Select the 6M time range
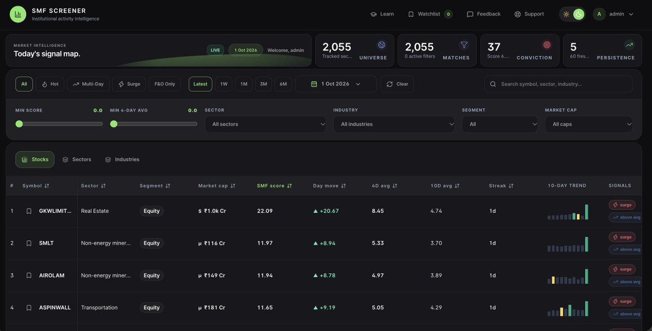The image size is (652, 331). tap(283, 84)
